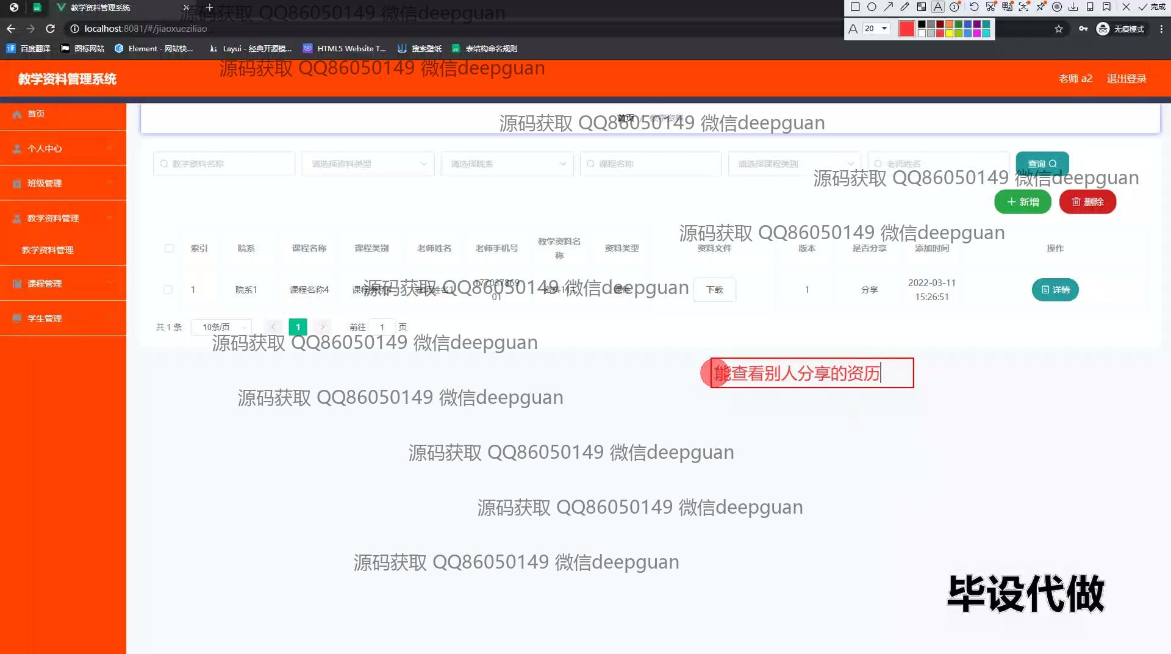Undo the last annotation

(x=974, y=7)
